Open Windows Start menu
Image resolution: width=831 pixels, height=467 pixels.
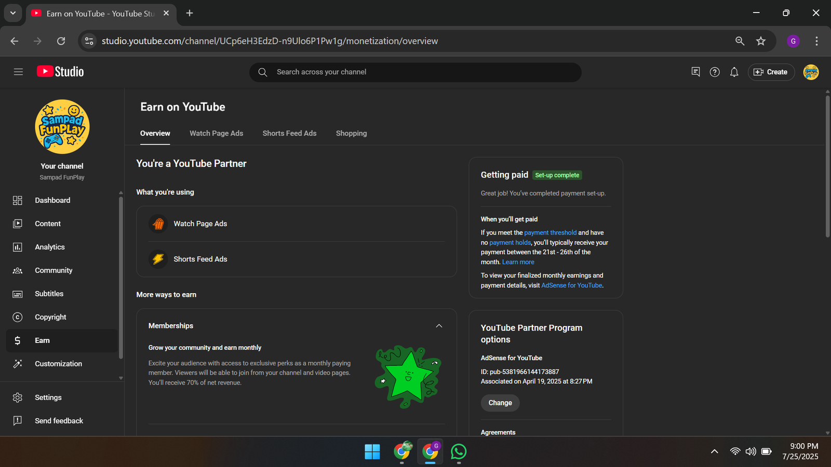[372, 452]
